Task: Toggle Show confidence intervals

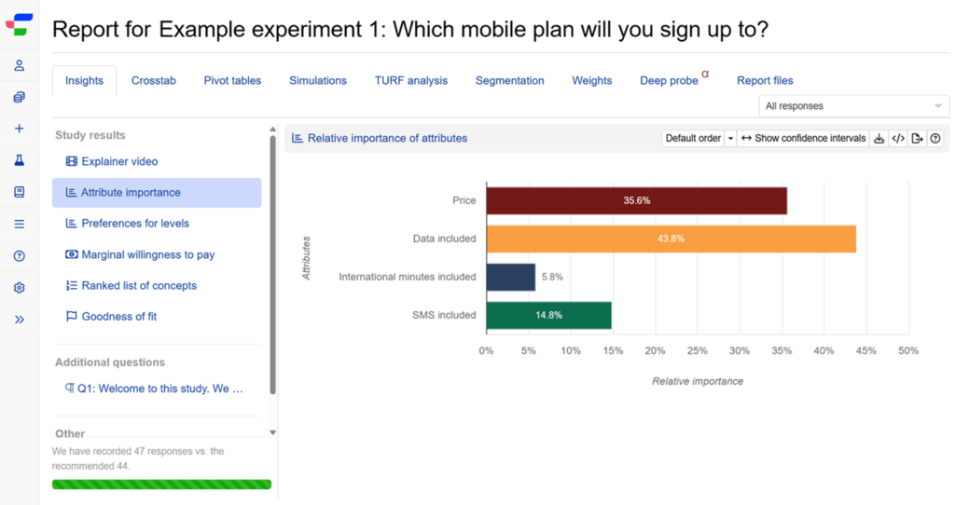Action: click(803, 139)
